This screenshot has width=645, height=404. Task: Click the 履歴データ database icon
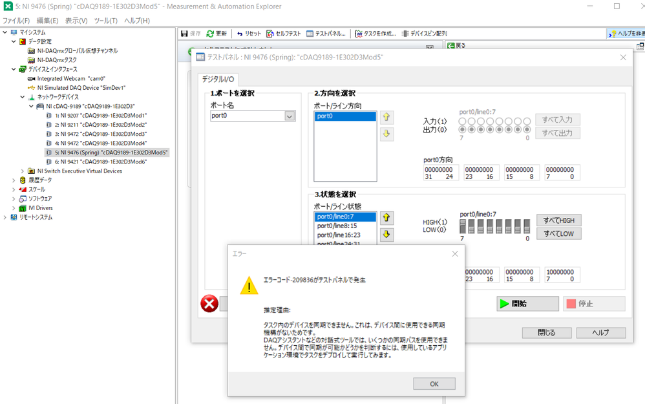tap(23, 180)
